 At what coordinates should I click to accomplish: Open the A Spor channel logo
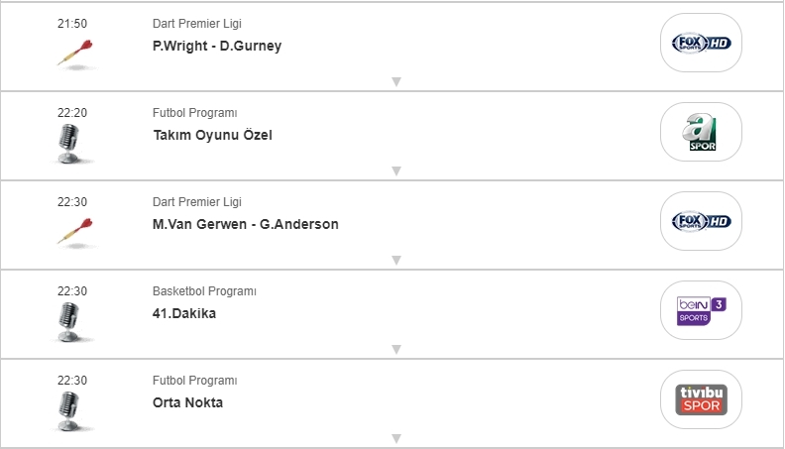701,132
